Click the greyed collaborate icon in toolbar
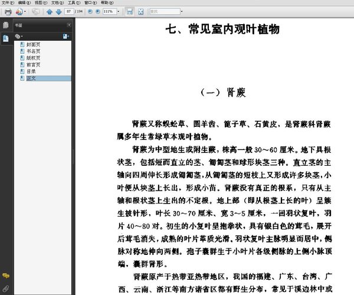This screenshot has width=354, height=295. coord(35,12)
